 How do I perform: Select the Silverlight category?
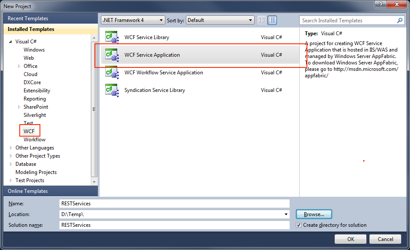34,115
